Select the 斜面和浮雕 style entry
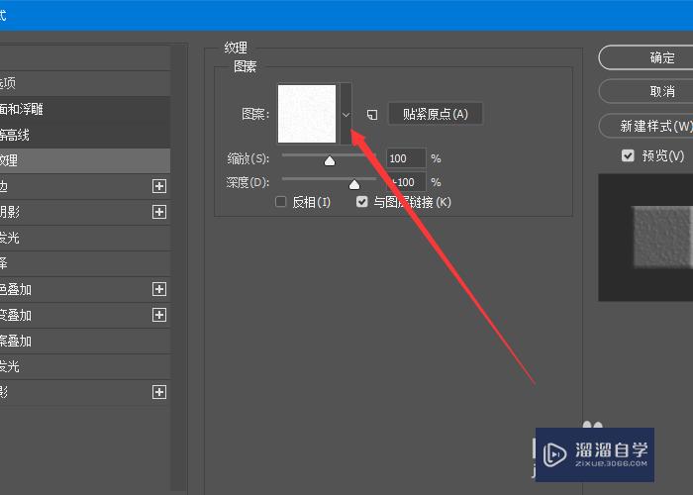 pos(85,109)
